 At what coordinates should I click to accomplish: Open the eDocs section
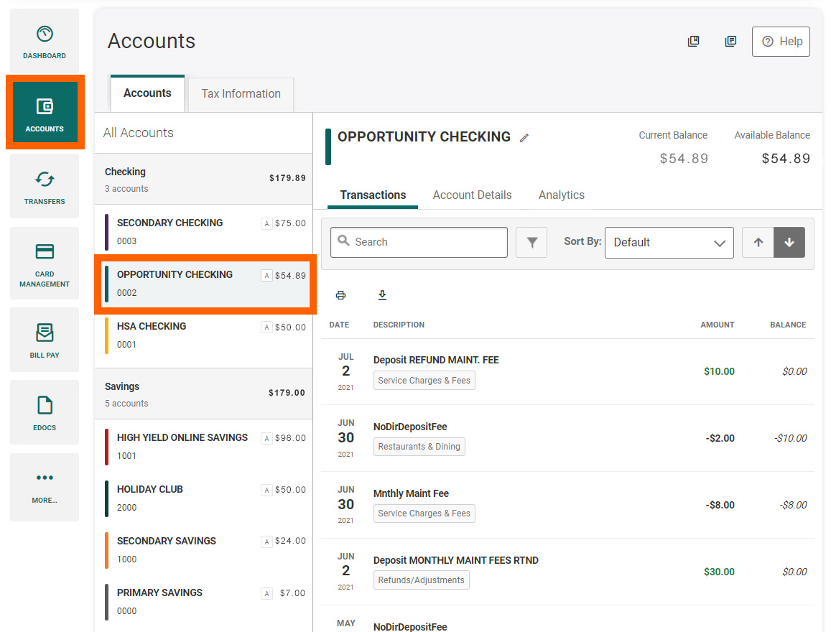point(44,412)
